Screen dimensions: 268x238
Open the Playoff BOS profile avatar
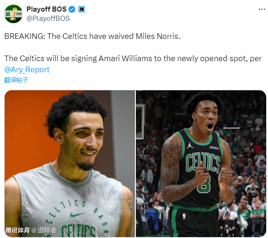coord(13,14)
